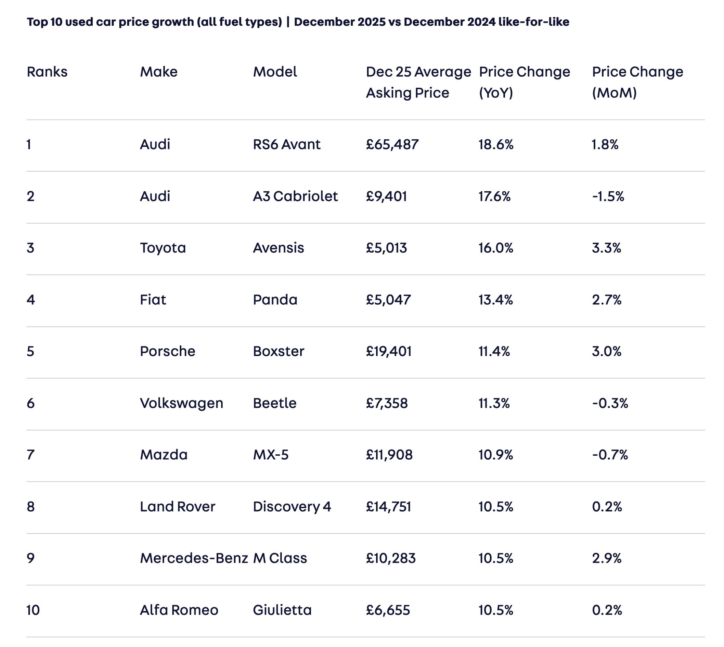The image size is (724, 647).
Task: Click the Giulietta model cell
Action: [282, 610]
